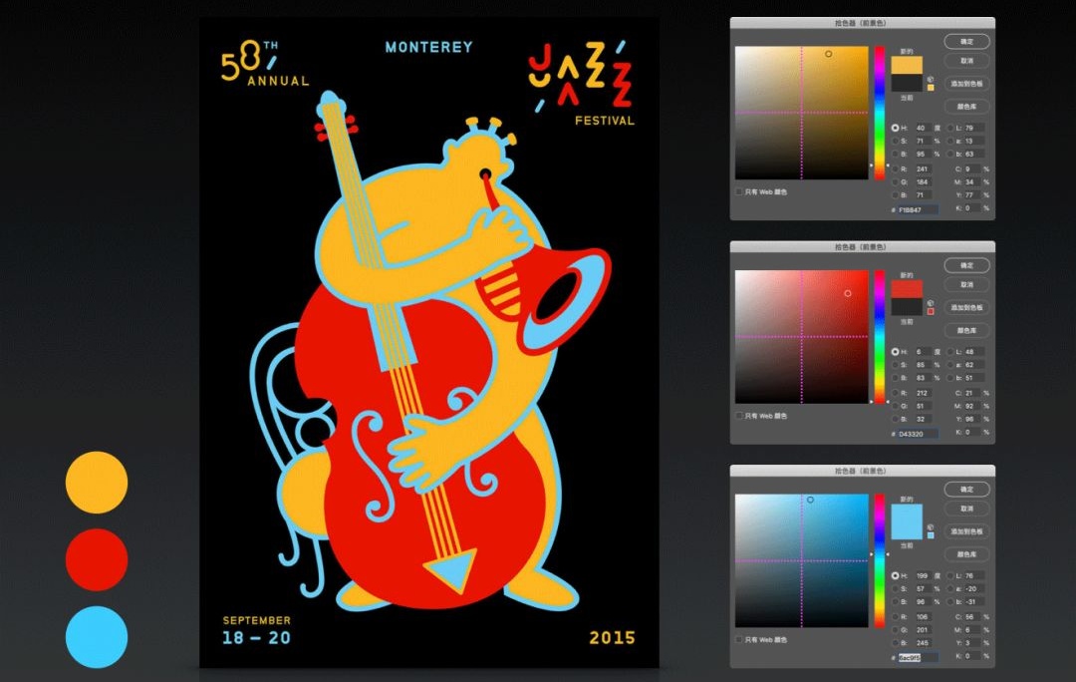
Task: Click the web-safe cube icon in blue picker
Action: (931, 526)
